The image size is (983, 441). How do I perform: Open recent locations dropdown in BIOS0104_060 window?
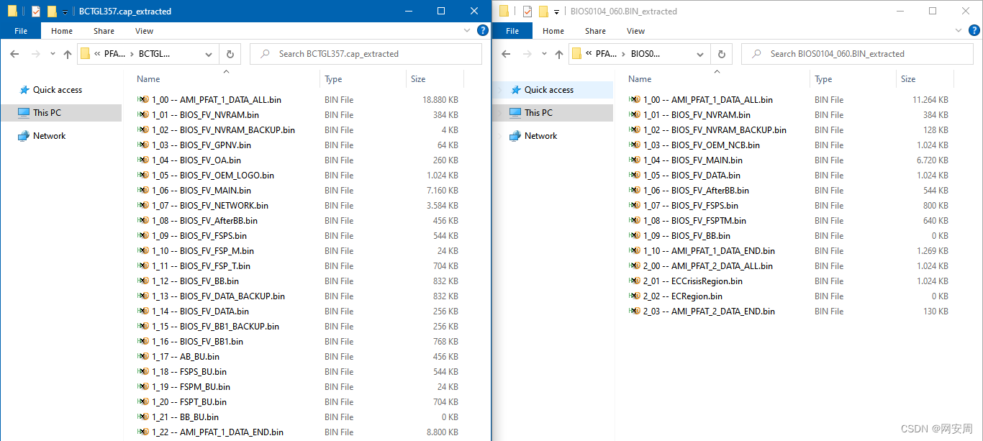[x=544, y=54]
